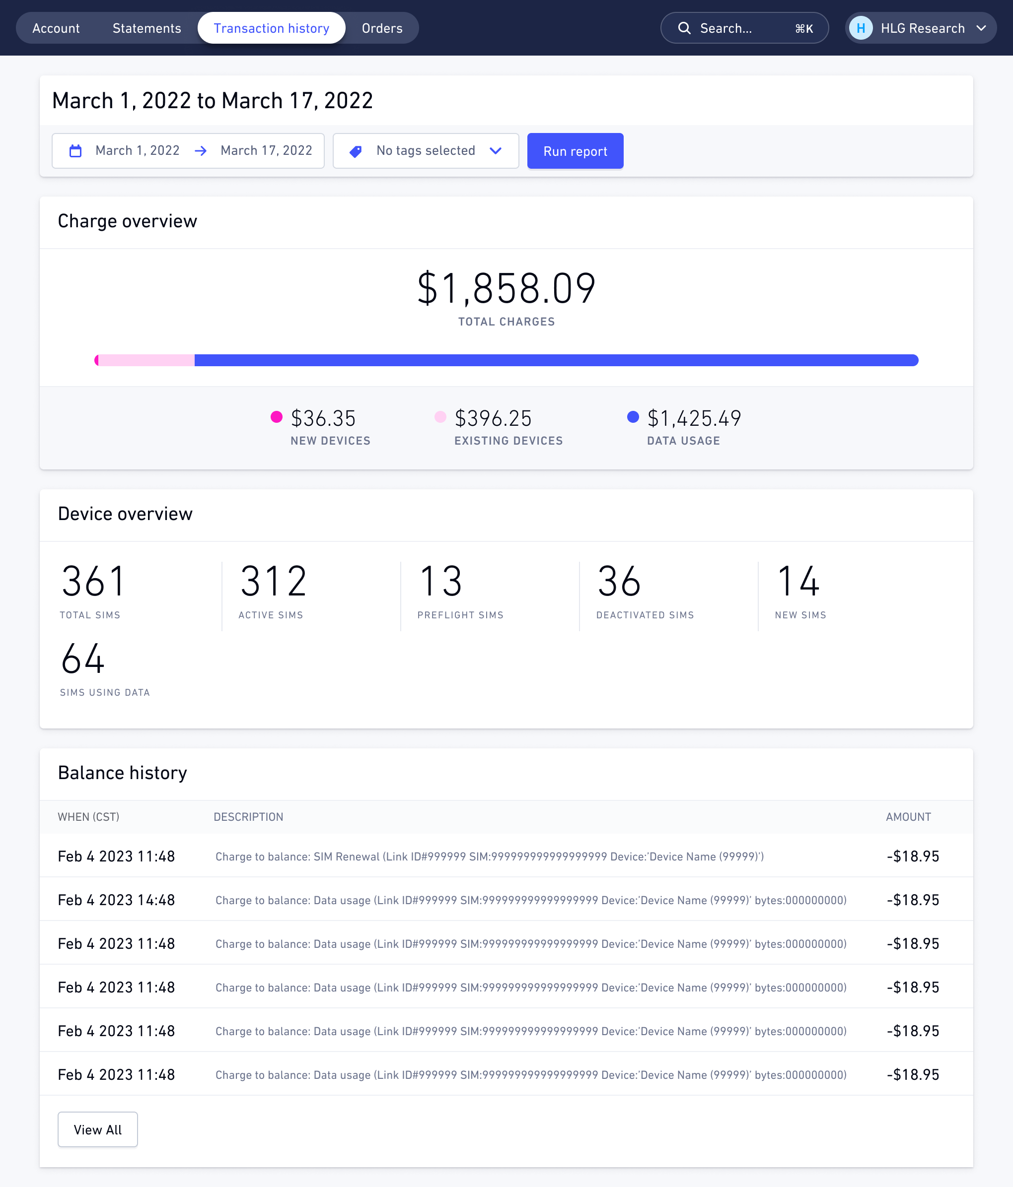Open the No tags selected dropdown
Viewport: 1013px width, 1187px height.
coord(426,151)
